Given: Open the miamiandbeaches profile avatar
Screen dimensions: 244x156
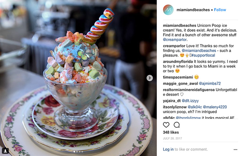Looking at the screenshot, I should (x=168, y=10).
